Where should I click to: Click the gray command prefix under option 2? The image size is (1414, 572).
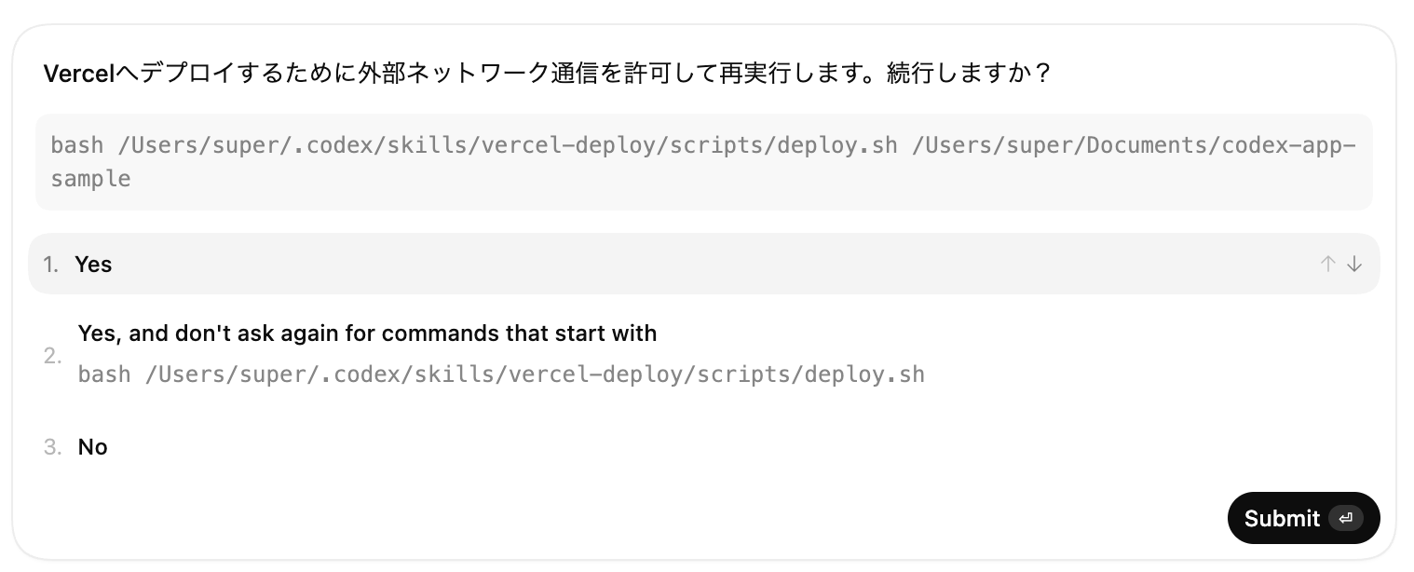pos(501,375)
